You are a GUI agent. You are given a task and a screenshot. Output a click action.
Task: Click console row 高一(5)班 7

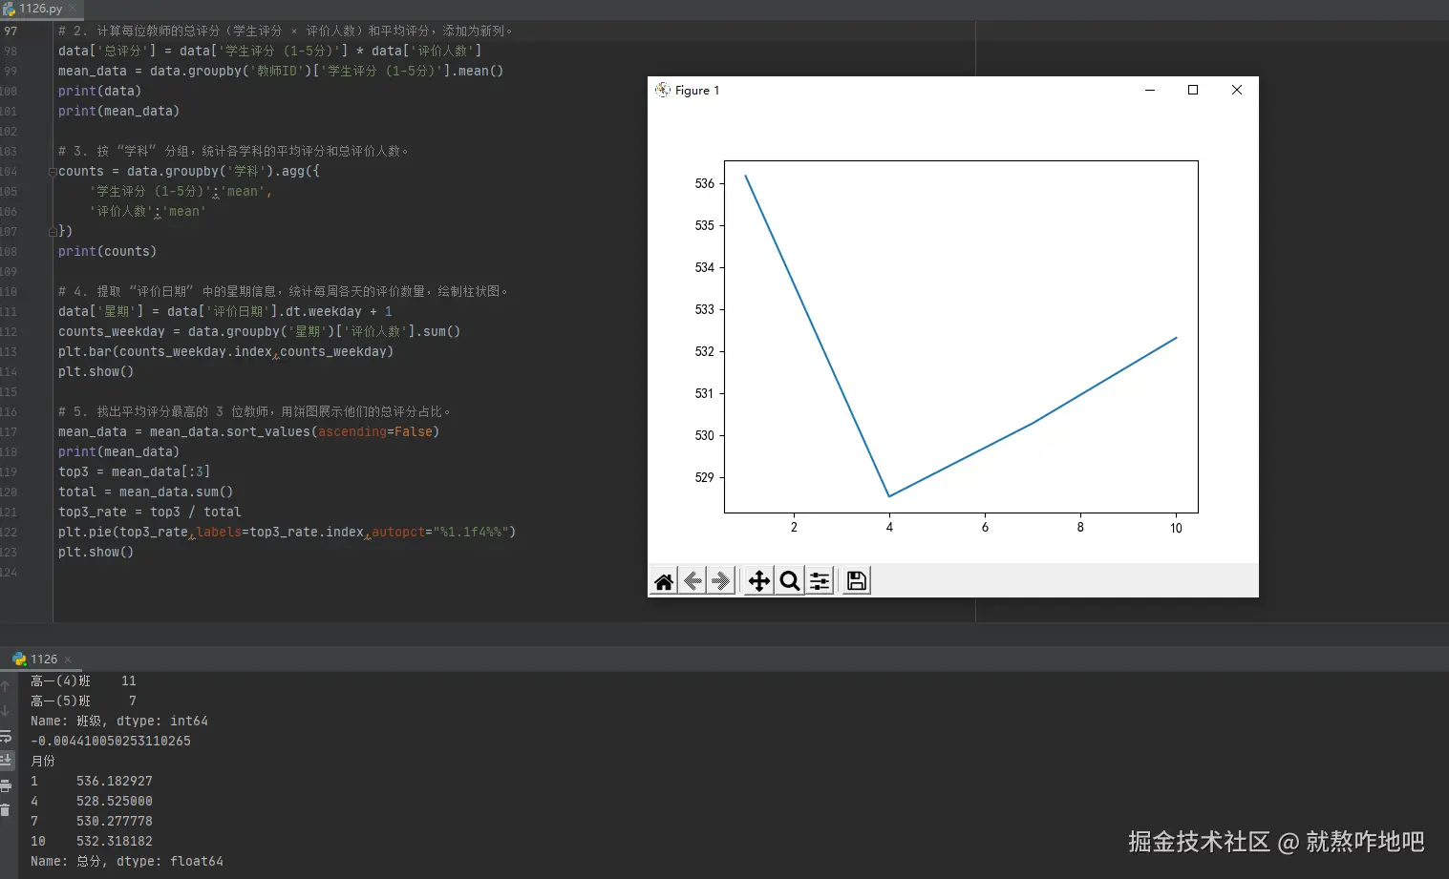coord(83,701)
